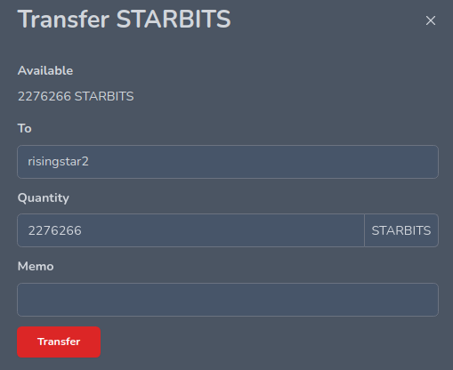Click the Quantity field label
The width and height of the screenshot is (453, 370).
coord(44,198)
